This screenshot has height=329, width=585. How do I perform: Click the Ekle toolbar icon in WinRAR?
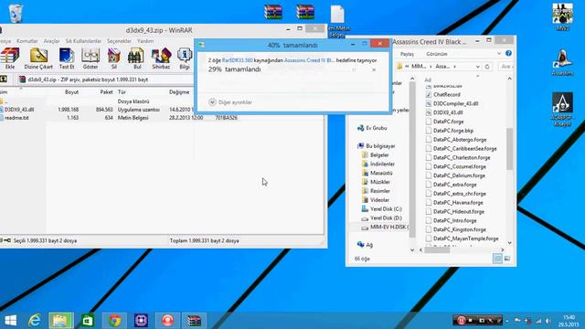click(x=10, y=58)
